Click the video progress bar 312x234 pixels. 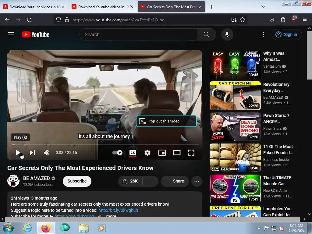point(105,145)
